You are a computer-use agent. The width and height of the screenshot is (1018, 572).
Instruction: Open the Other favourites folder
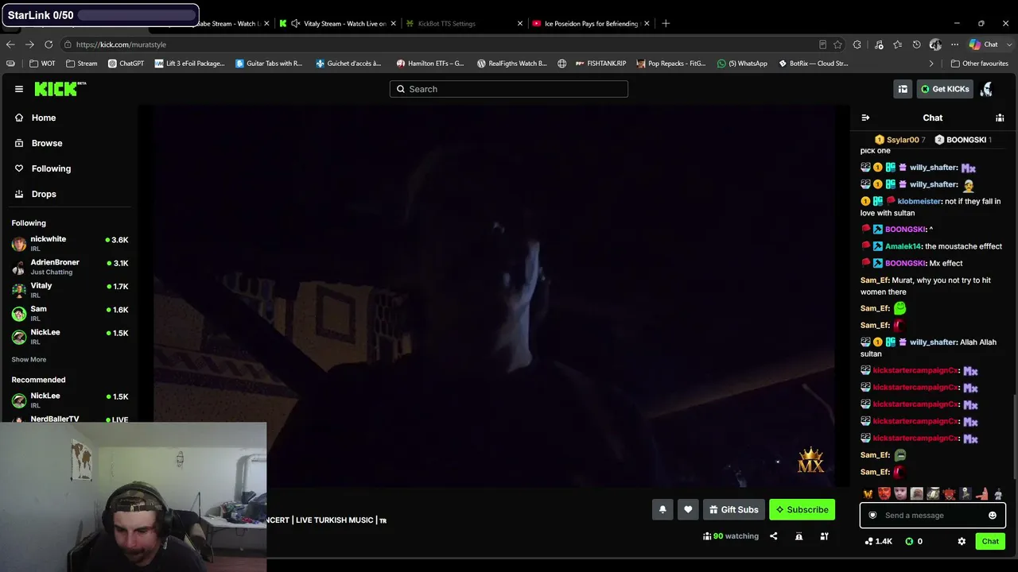click(979, 64)
